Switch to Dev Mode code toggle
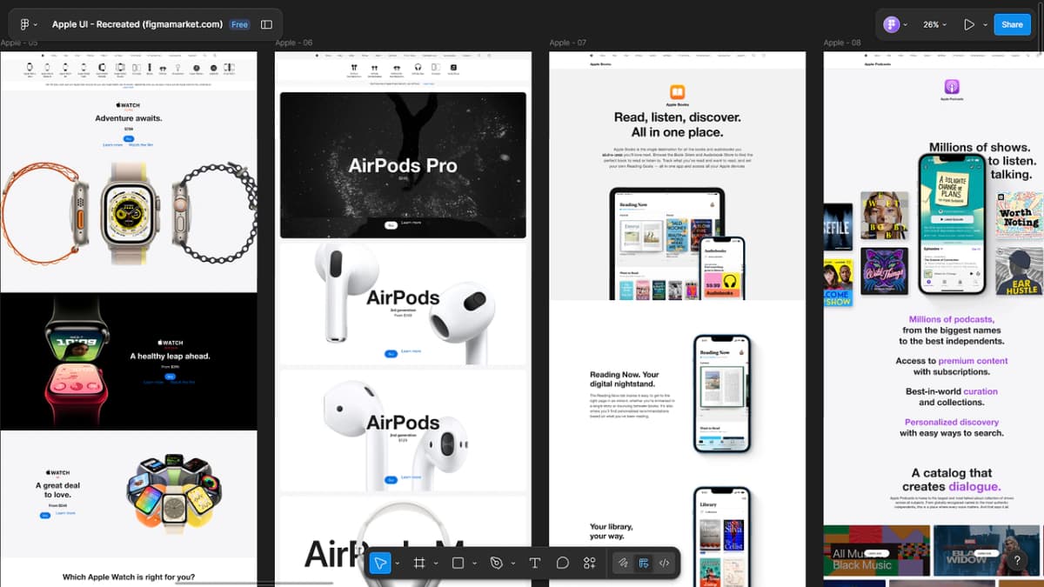This screenshot has width=1044, height=587. (x=665, y=563)
